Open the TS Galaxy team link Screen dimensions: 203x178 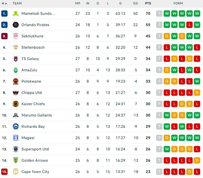coord(30,59)
